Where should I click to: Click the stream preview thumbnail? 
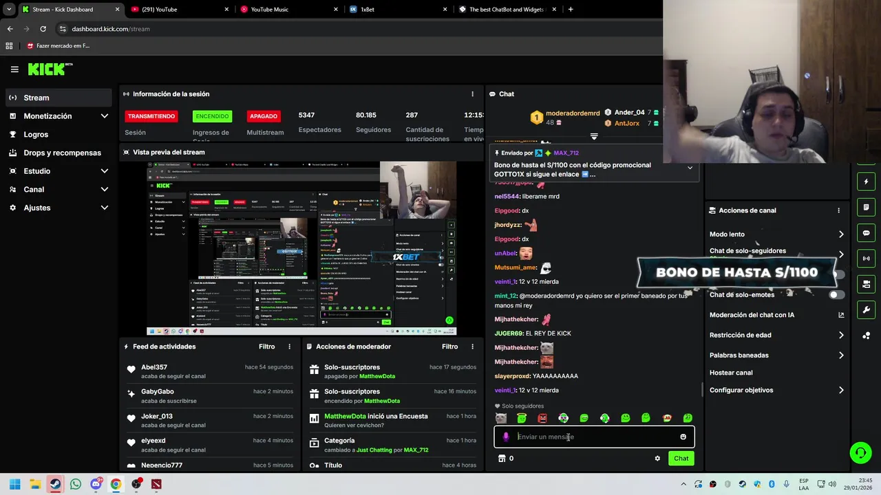click(x=301, y=248)
